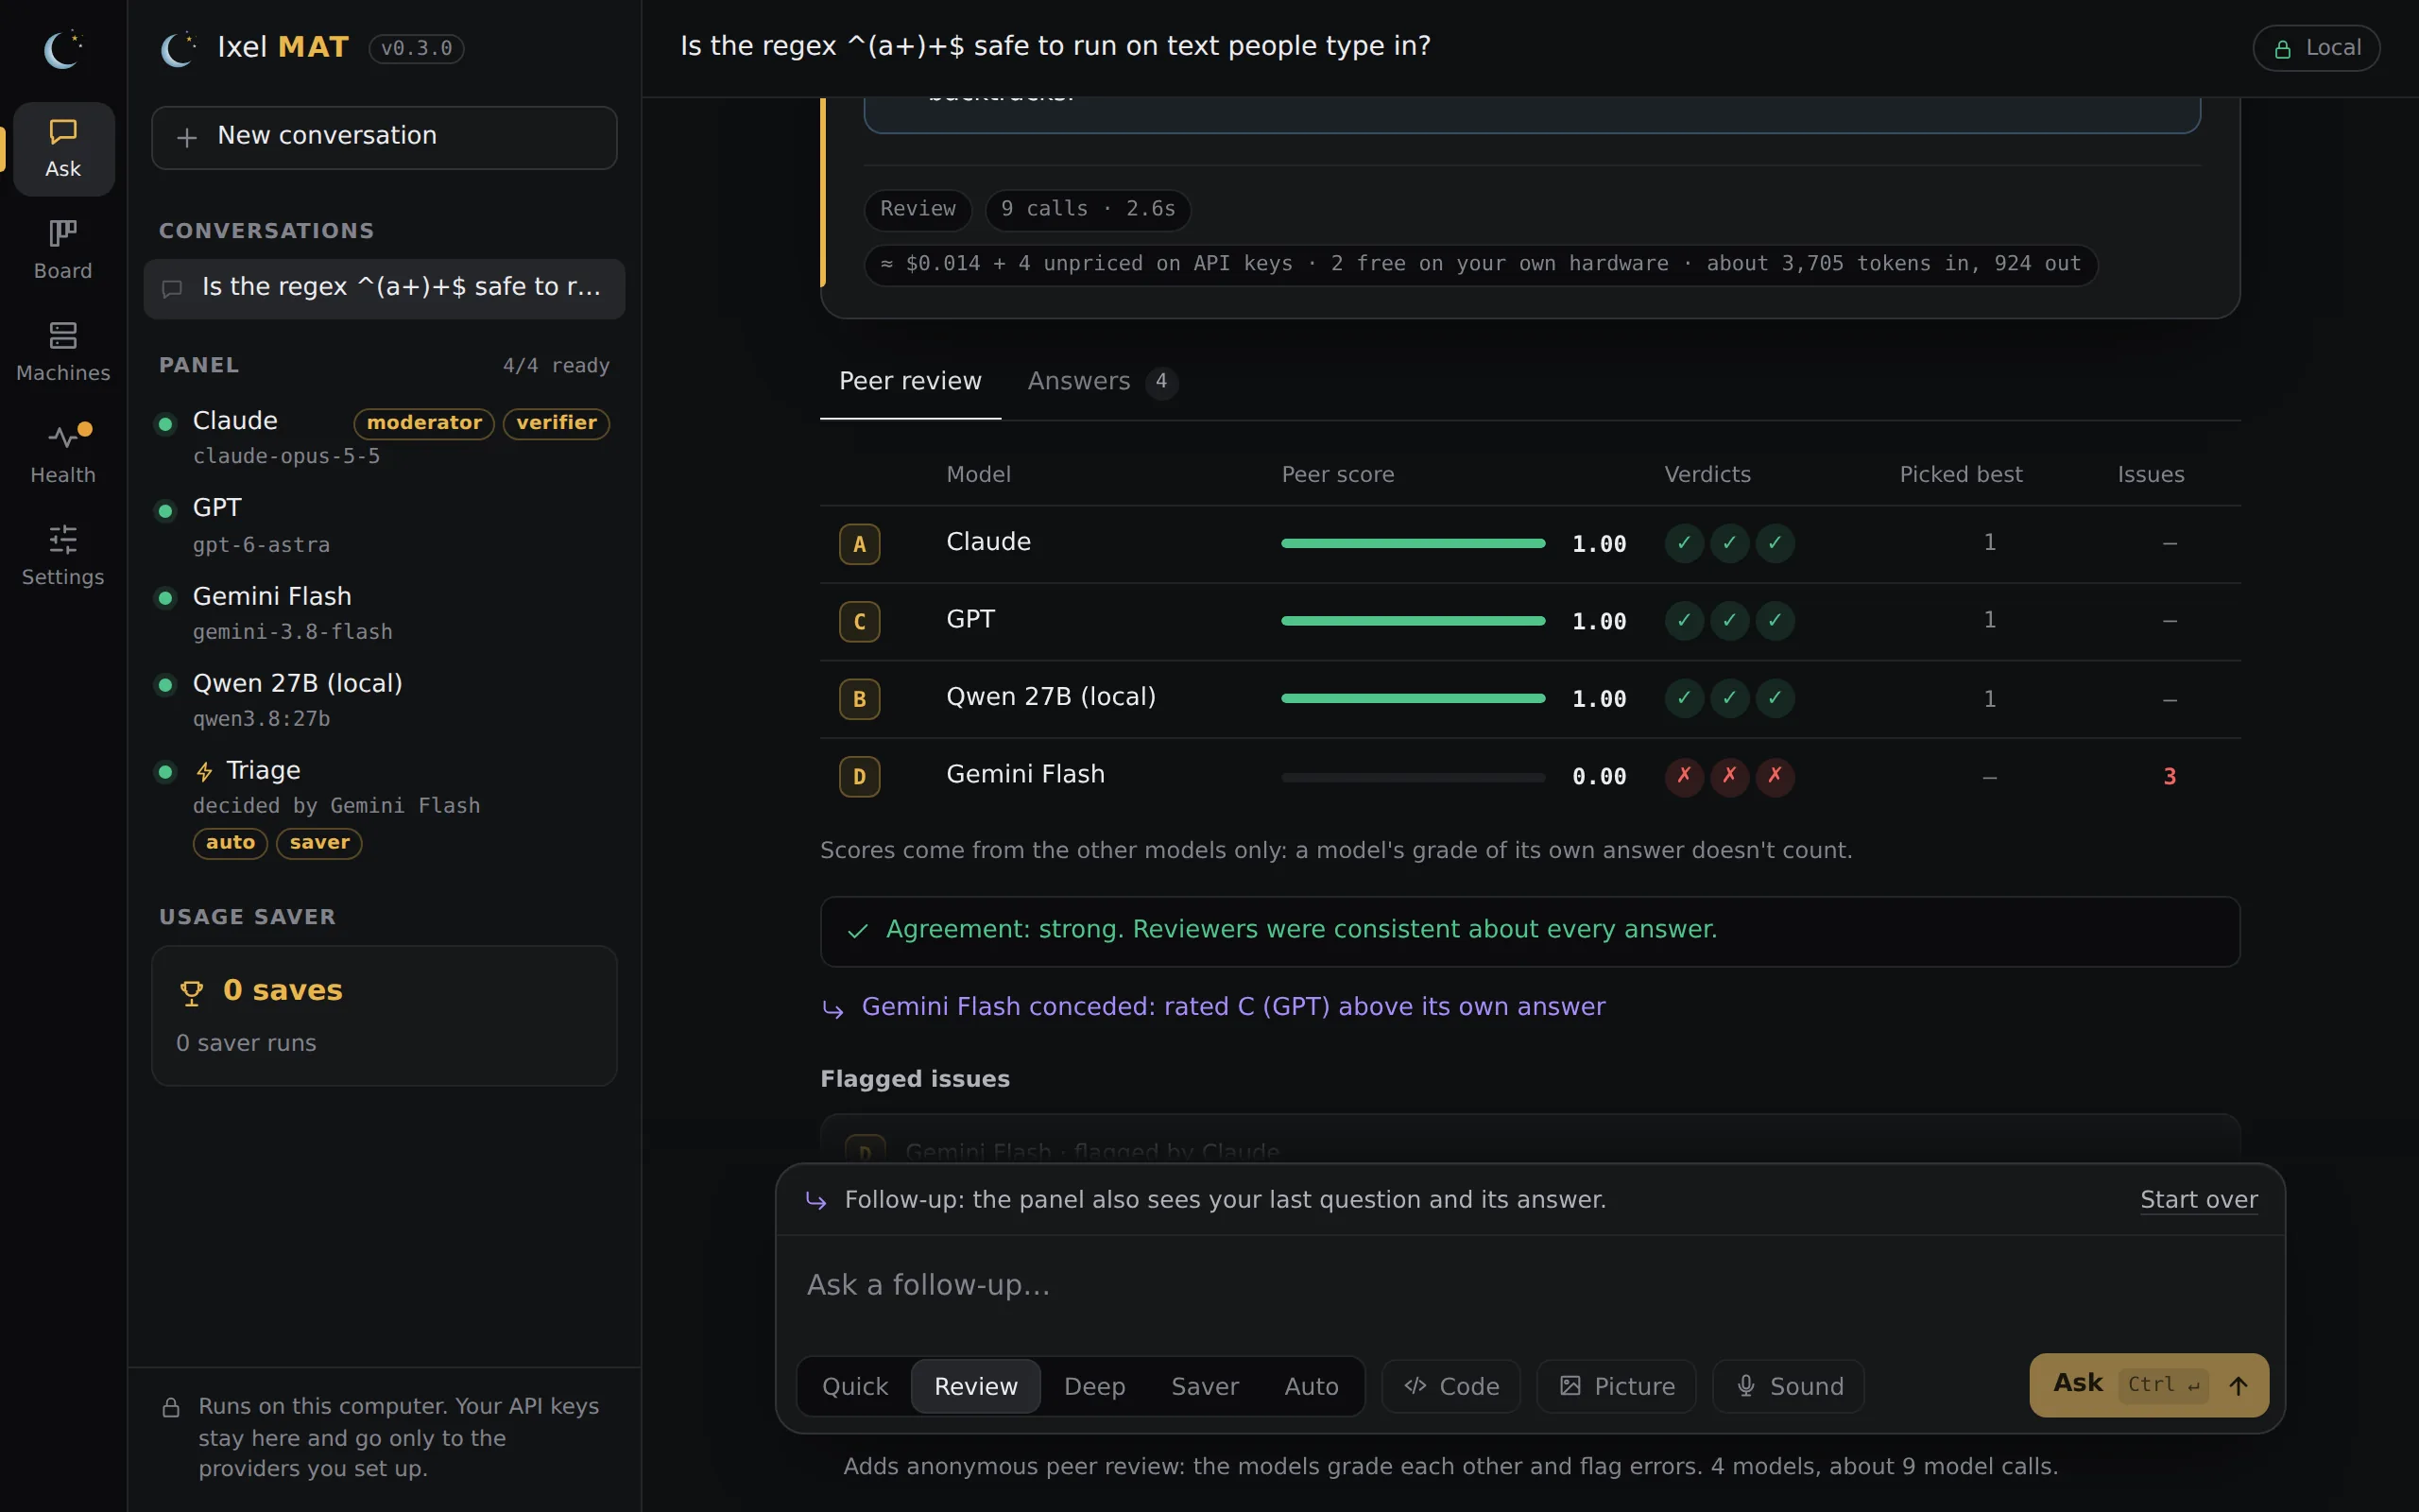The width and height of the screenshot is (2419, 1512).
Task: Open the Machines section icon
Action: (x=63, y=335)
